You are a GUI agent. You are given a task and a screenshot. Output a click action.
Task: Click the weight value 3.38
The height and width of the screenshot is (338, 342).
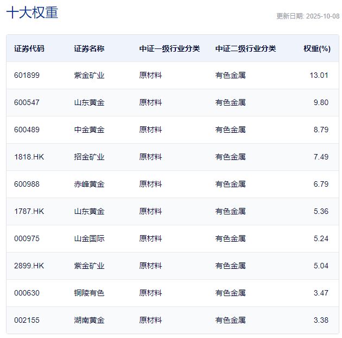[x=321, y=320]
